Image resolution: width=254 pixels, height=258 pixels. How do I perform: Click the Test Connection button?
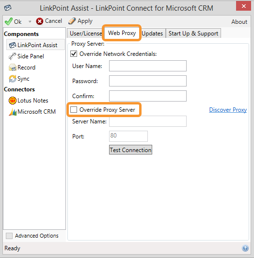pos(130,150)
